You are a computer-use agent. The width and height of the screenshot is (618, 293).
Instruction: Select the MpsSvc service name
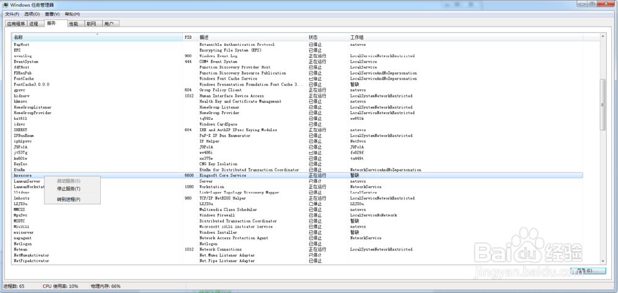click(x=20, y=215)
